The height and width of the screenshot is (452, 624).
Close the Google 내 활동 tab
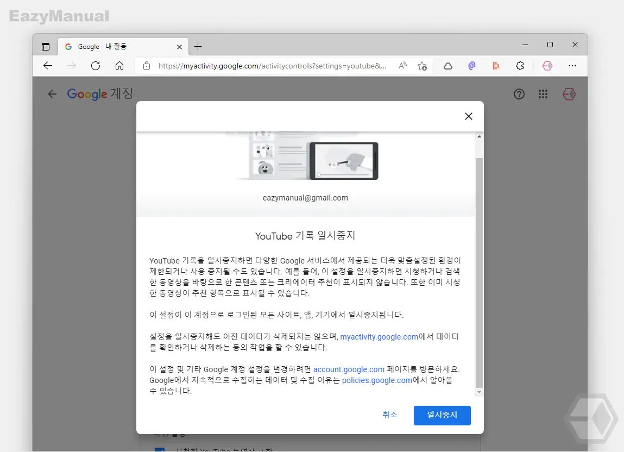point(179,47)
